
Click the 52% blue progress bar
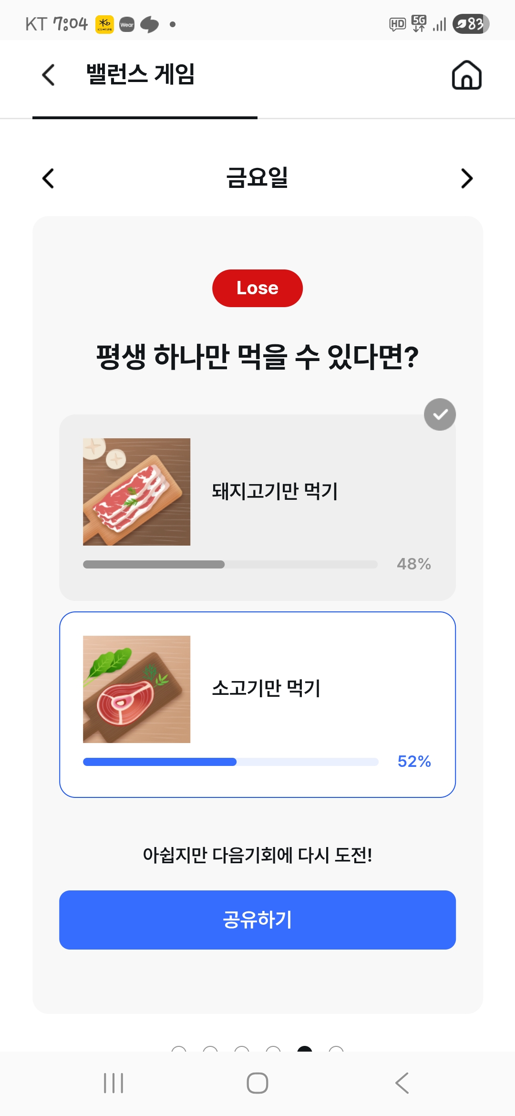coord(231,762)
